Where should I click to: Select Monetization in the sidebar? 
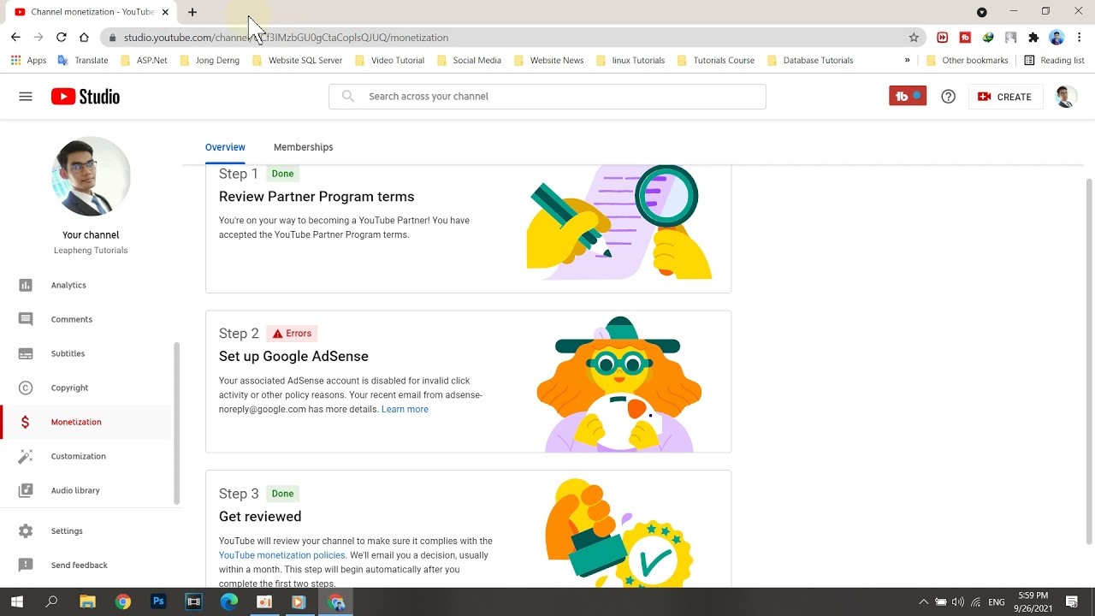point(86,422)
